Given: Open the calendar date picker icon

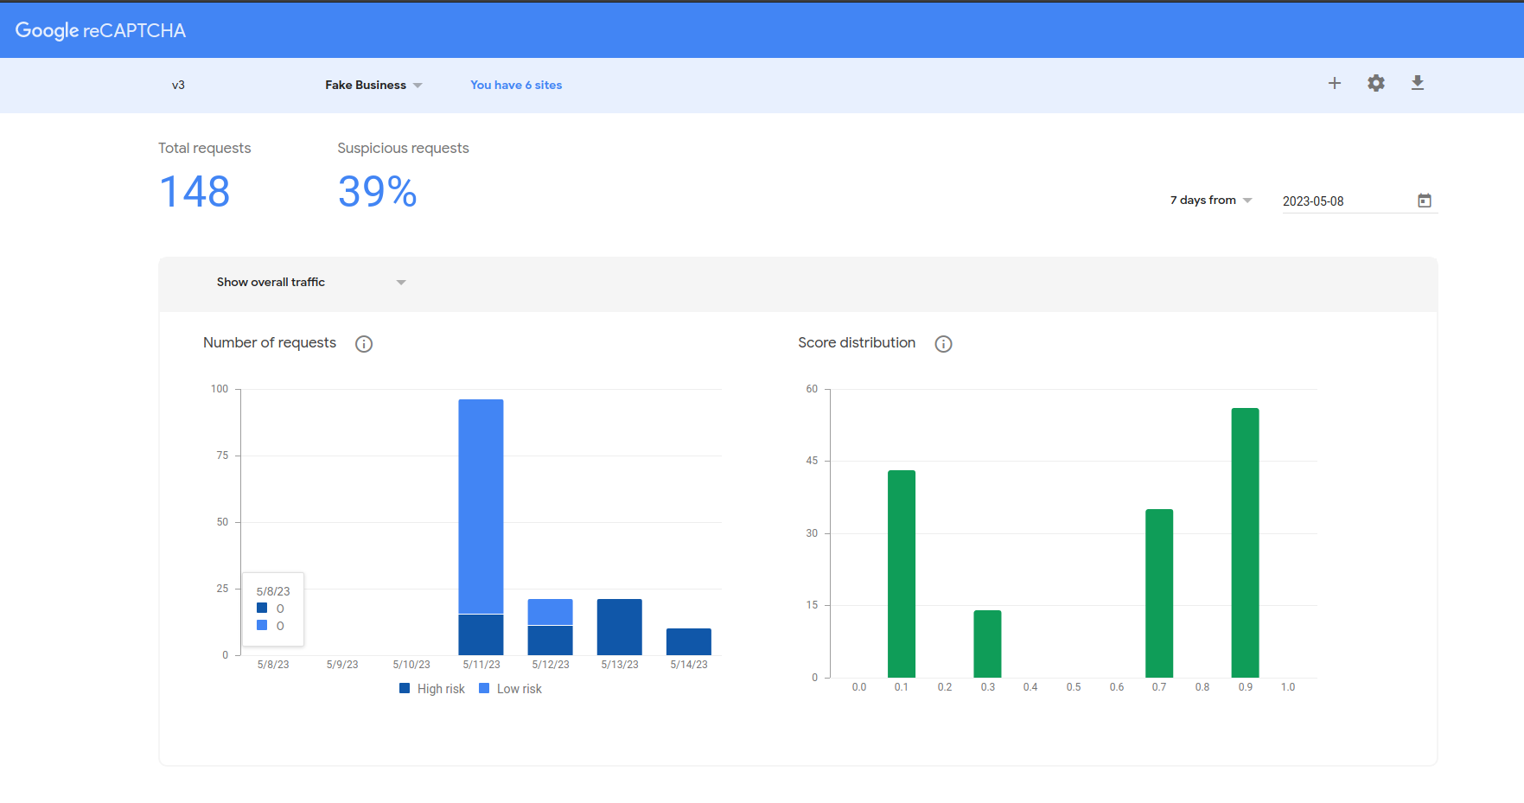Looking at the screenshot, I should click(x=1425, y=201).
